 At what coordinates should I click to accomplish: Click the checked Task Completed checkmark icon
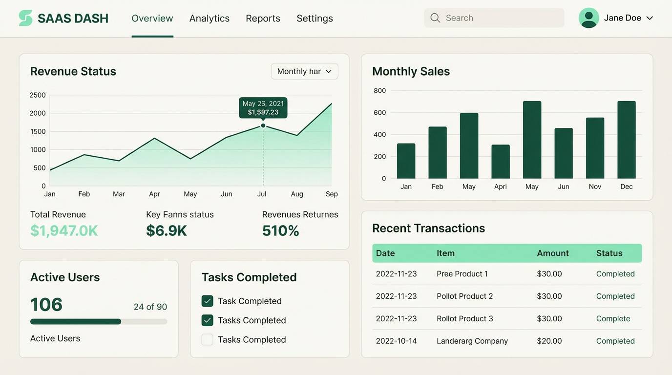[x=207, y=301]
